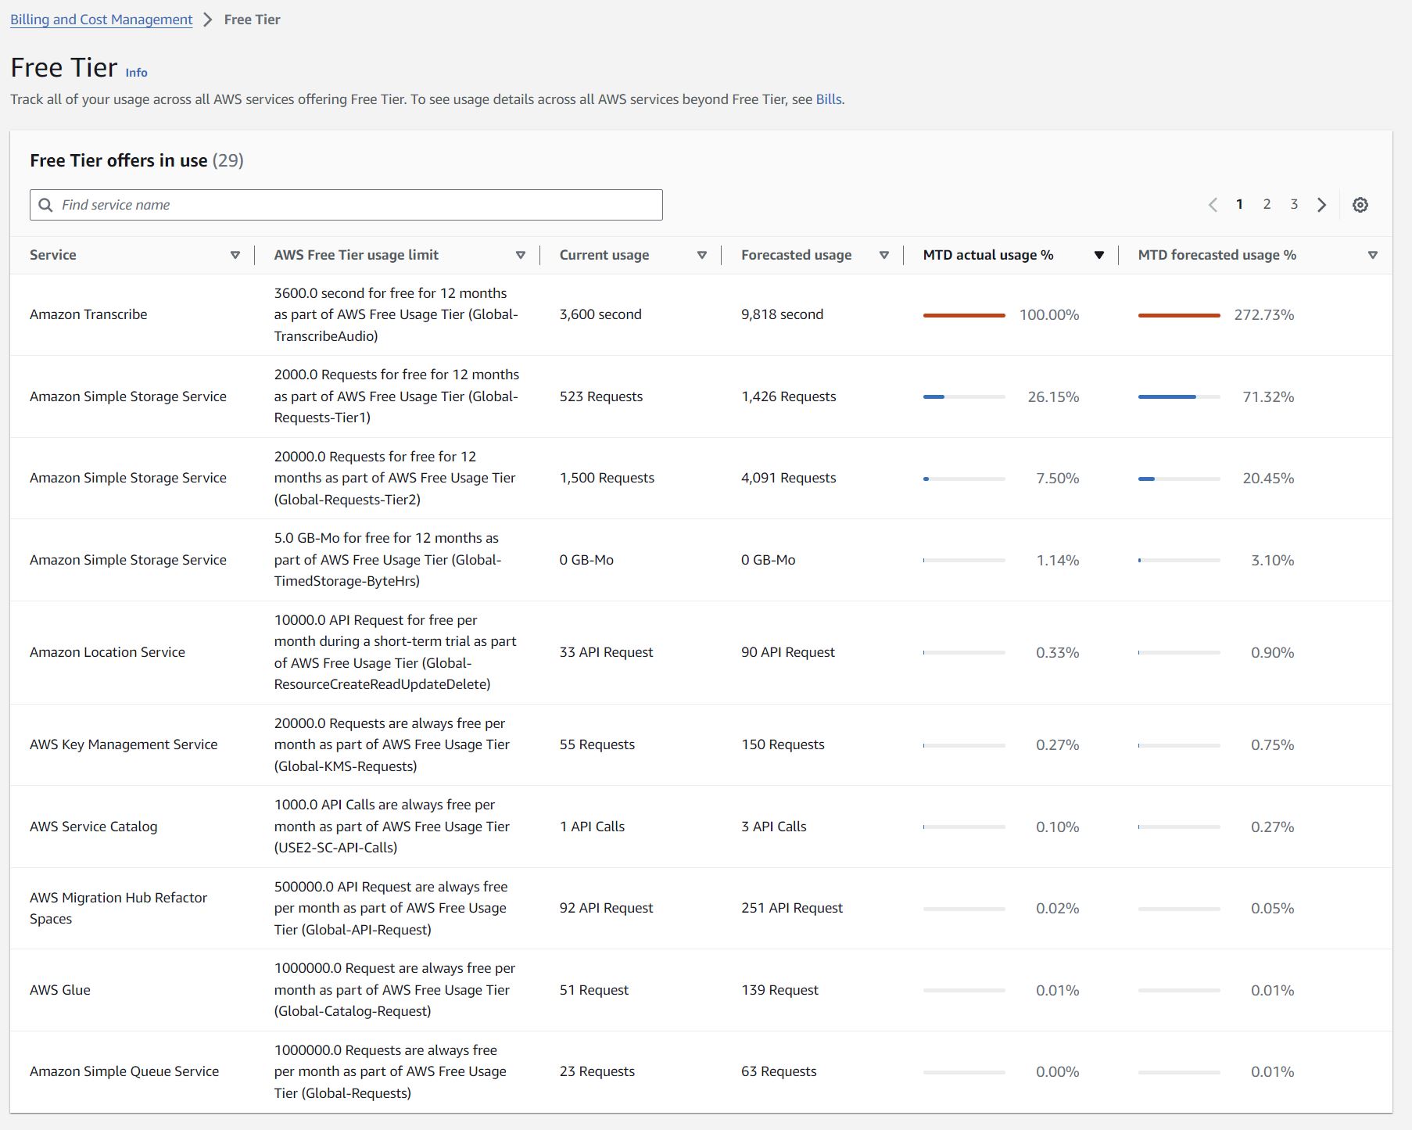Open the Free Tier Info link
The width and height of the screenshot is (1412, 1130).
(x=136, y=73)
